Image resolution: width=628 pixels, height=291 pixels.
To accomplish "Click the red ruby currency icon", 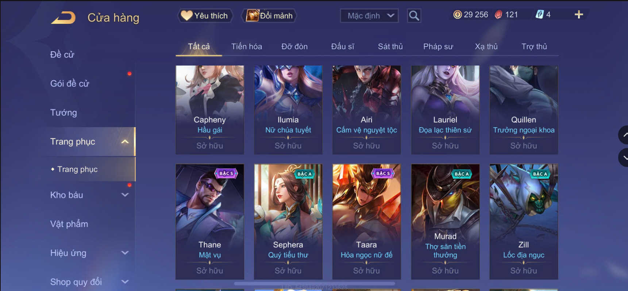I will tap(498, 15).
